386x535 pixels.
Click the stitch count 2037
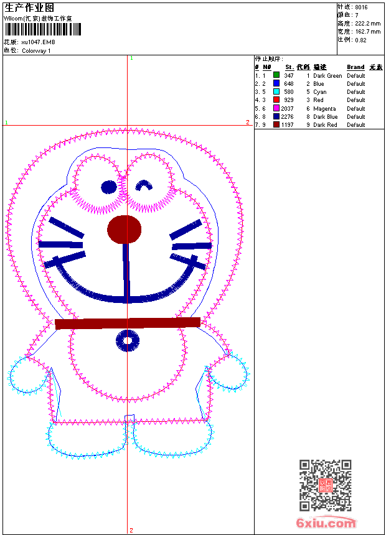(x=287, y=108)
